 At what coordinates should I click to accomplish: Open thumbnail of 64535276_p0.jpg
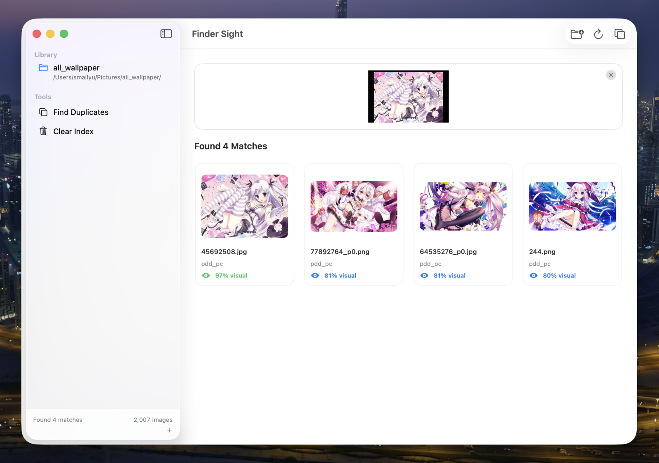click(x=463, y=206)
